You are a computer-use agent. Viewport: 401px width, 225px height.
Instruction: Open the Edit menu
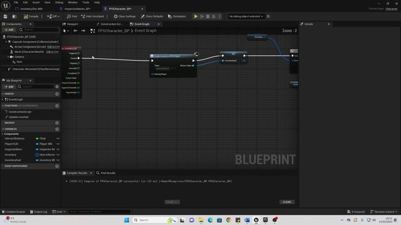click(x=25, y=2)
